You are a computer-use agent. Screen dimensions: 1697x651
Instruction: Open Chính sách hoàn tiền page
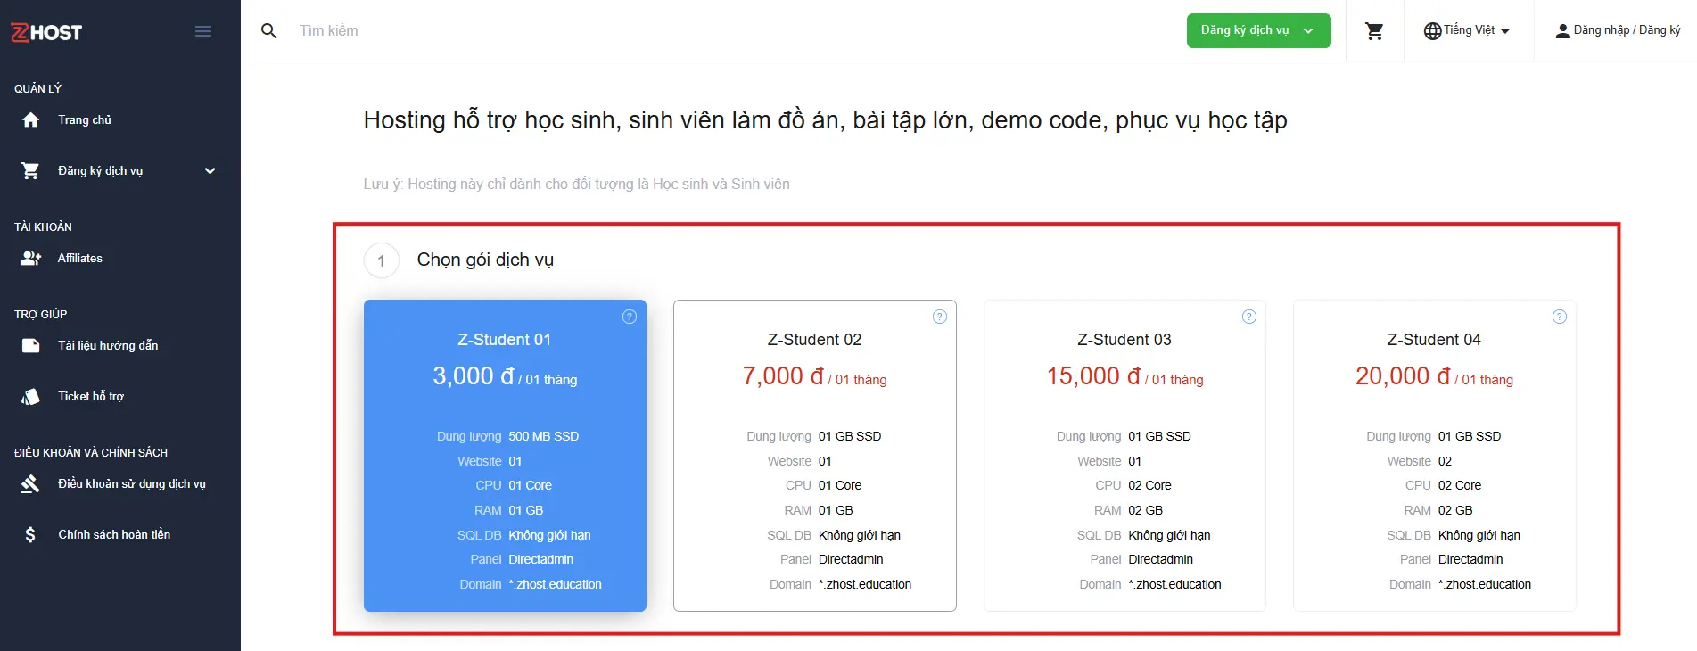[114, 534]
